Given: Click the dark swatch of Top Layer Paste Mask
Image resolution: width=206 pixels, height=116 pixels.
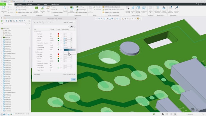Looking at the screenshot, I should click(59, 50).
